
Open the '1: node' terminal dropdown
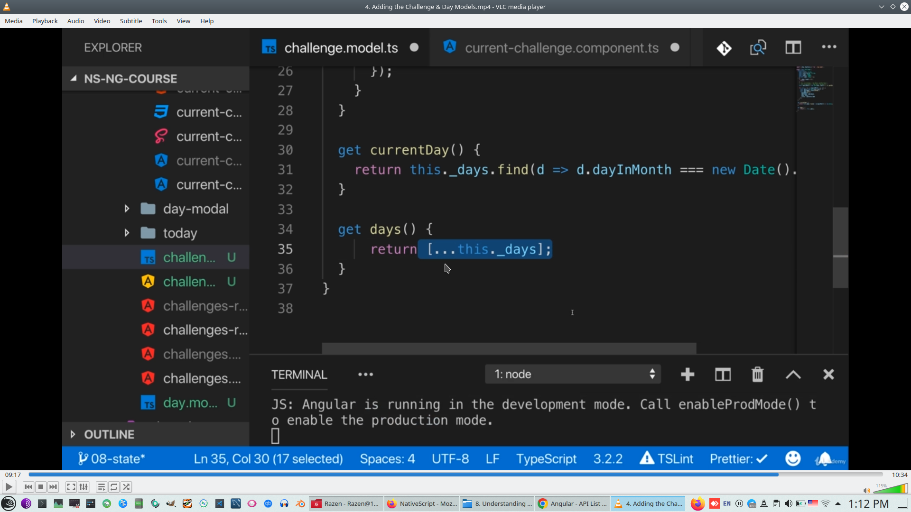point(573,374)
